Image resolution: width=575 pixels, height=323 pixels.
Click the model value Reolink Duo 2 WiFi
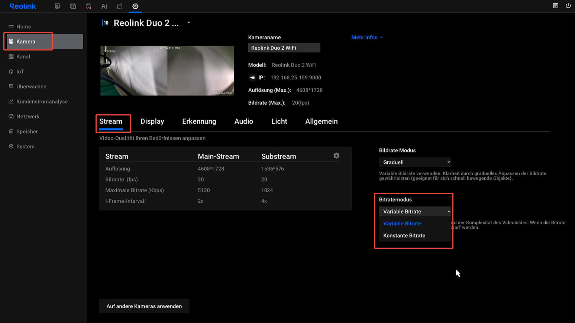pyautogui.click(x=294, y=65)
